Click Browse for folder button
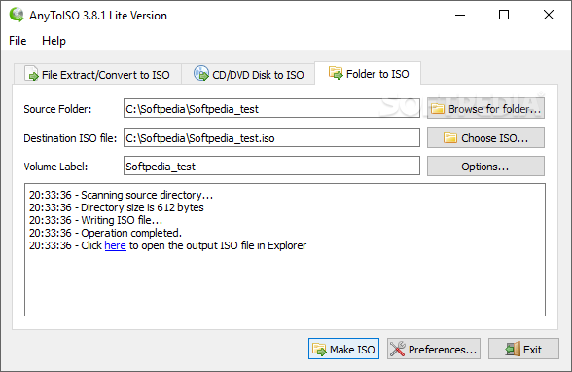Image resolution: width=572 pixels, height=372 pixels. pos(485,108)
